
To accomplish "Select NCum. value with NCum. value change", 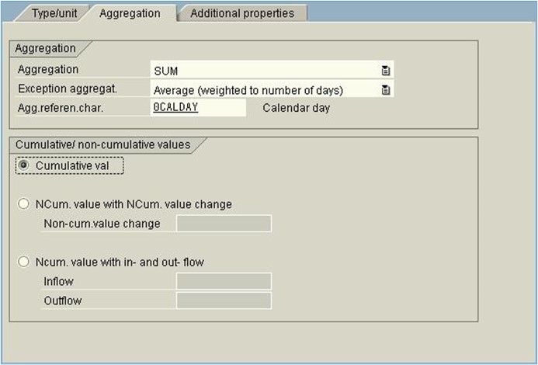I will coord(23,204).
